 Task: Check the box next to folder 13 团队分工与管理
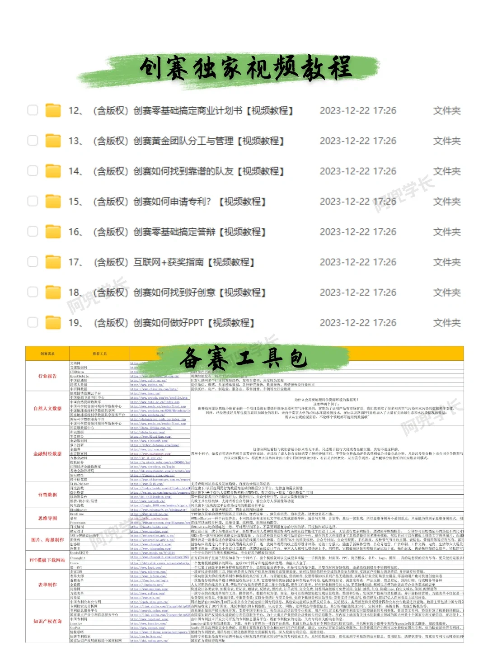point(33,141)
